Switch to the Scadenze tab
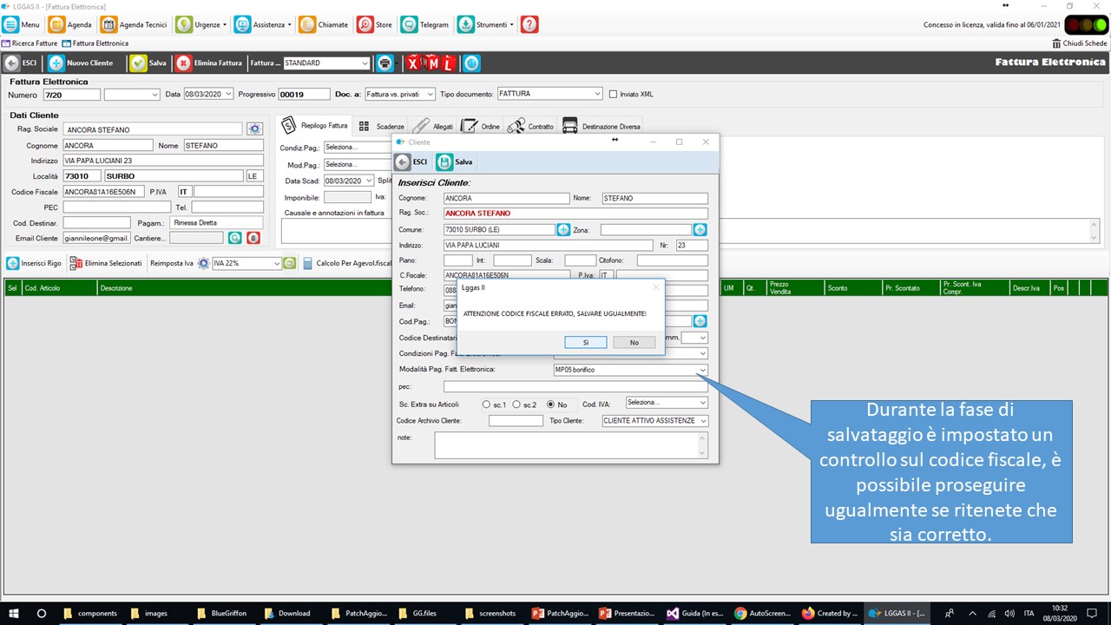This screenshot has height=625, width=1111. (x=381, y=127)
